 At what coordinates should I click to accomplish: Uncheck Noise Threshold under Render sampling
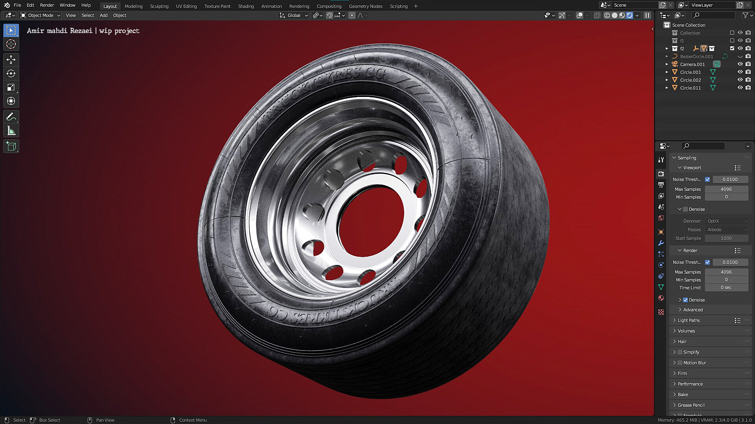[x=707, y=262]
